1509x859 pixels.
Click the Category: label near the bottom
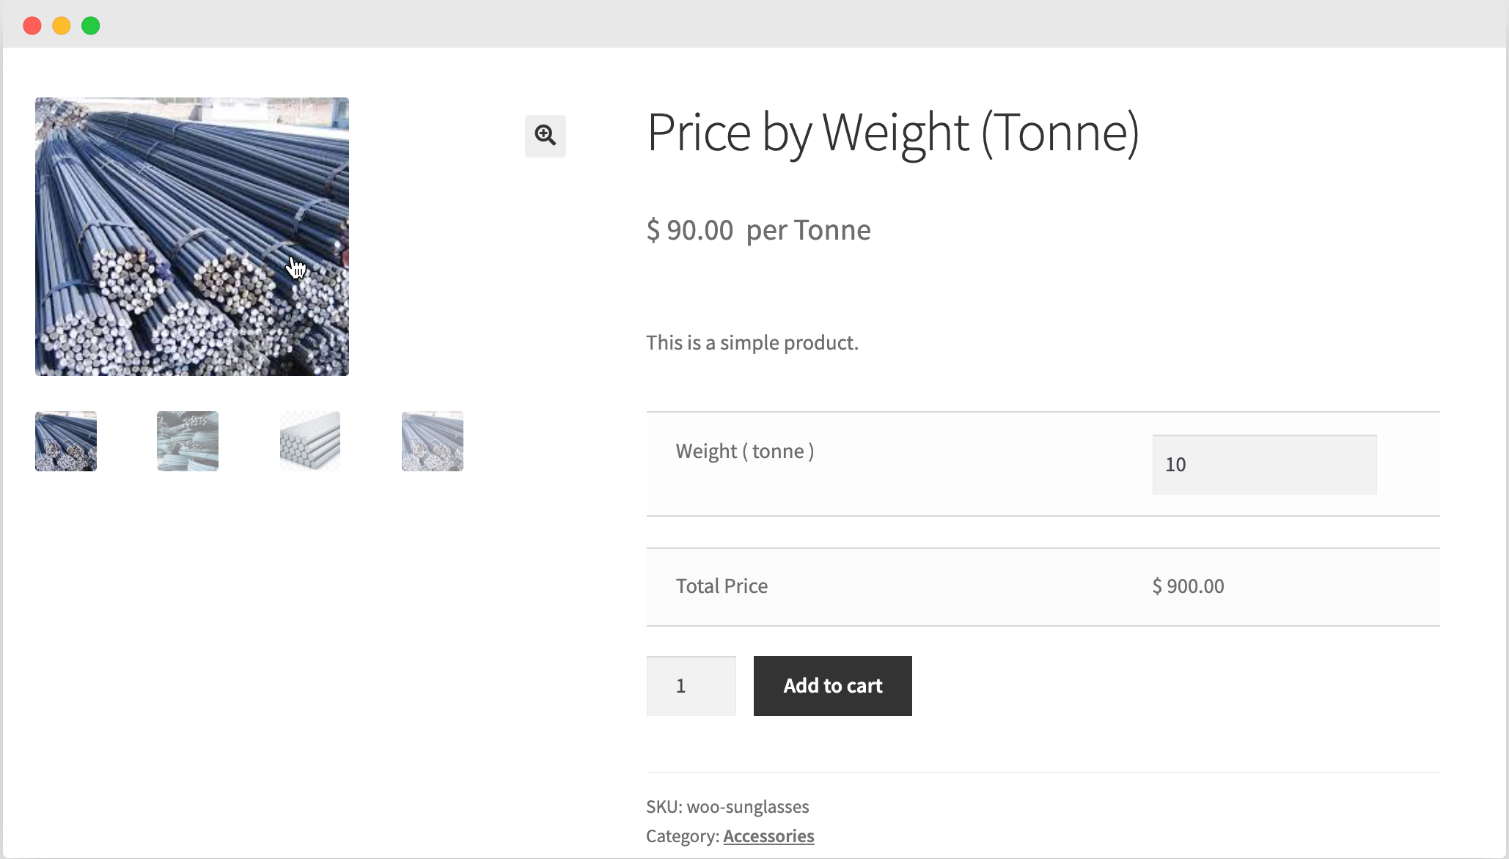click(682, 836)
